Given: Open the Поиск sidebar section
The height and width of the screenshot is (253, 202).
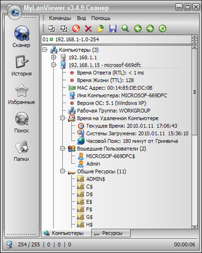Looking at the screenshot, I should tap(21, 123).
